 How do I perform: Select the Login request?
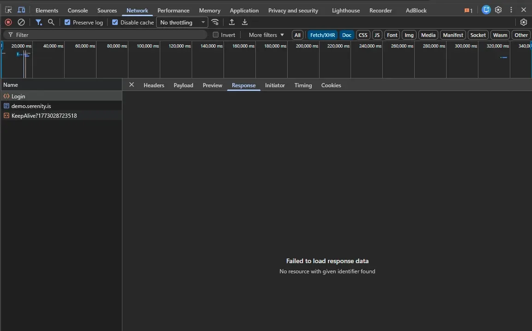(x=18, y=96)
